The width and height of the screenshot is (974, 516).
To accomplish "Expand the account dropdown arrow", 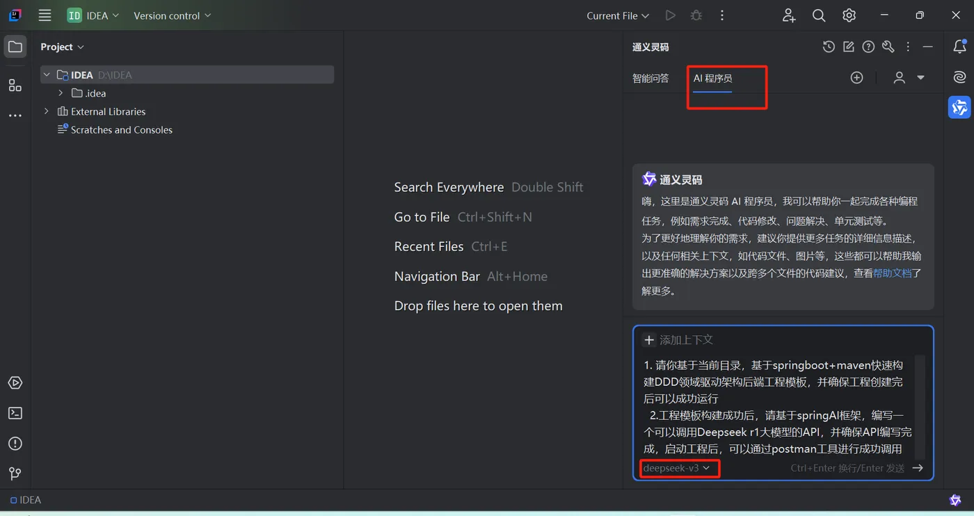I will coord(920,78).
